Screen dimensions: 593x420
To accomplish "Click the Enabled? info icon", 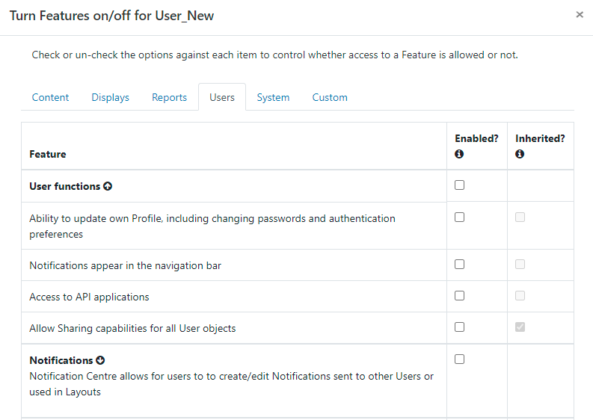I will tap(459, 154).
